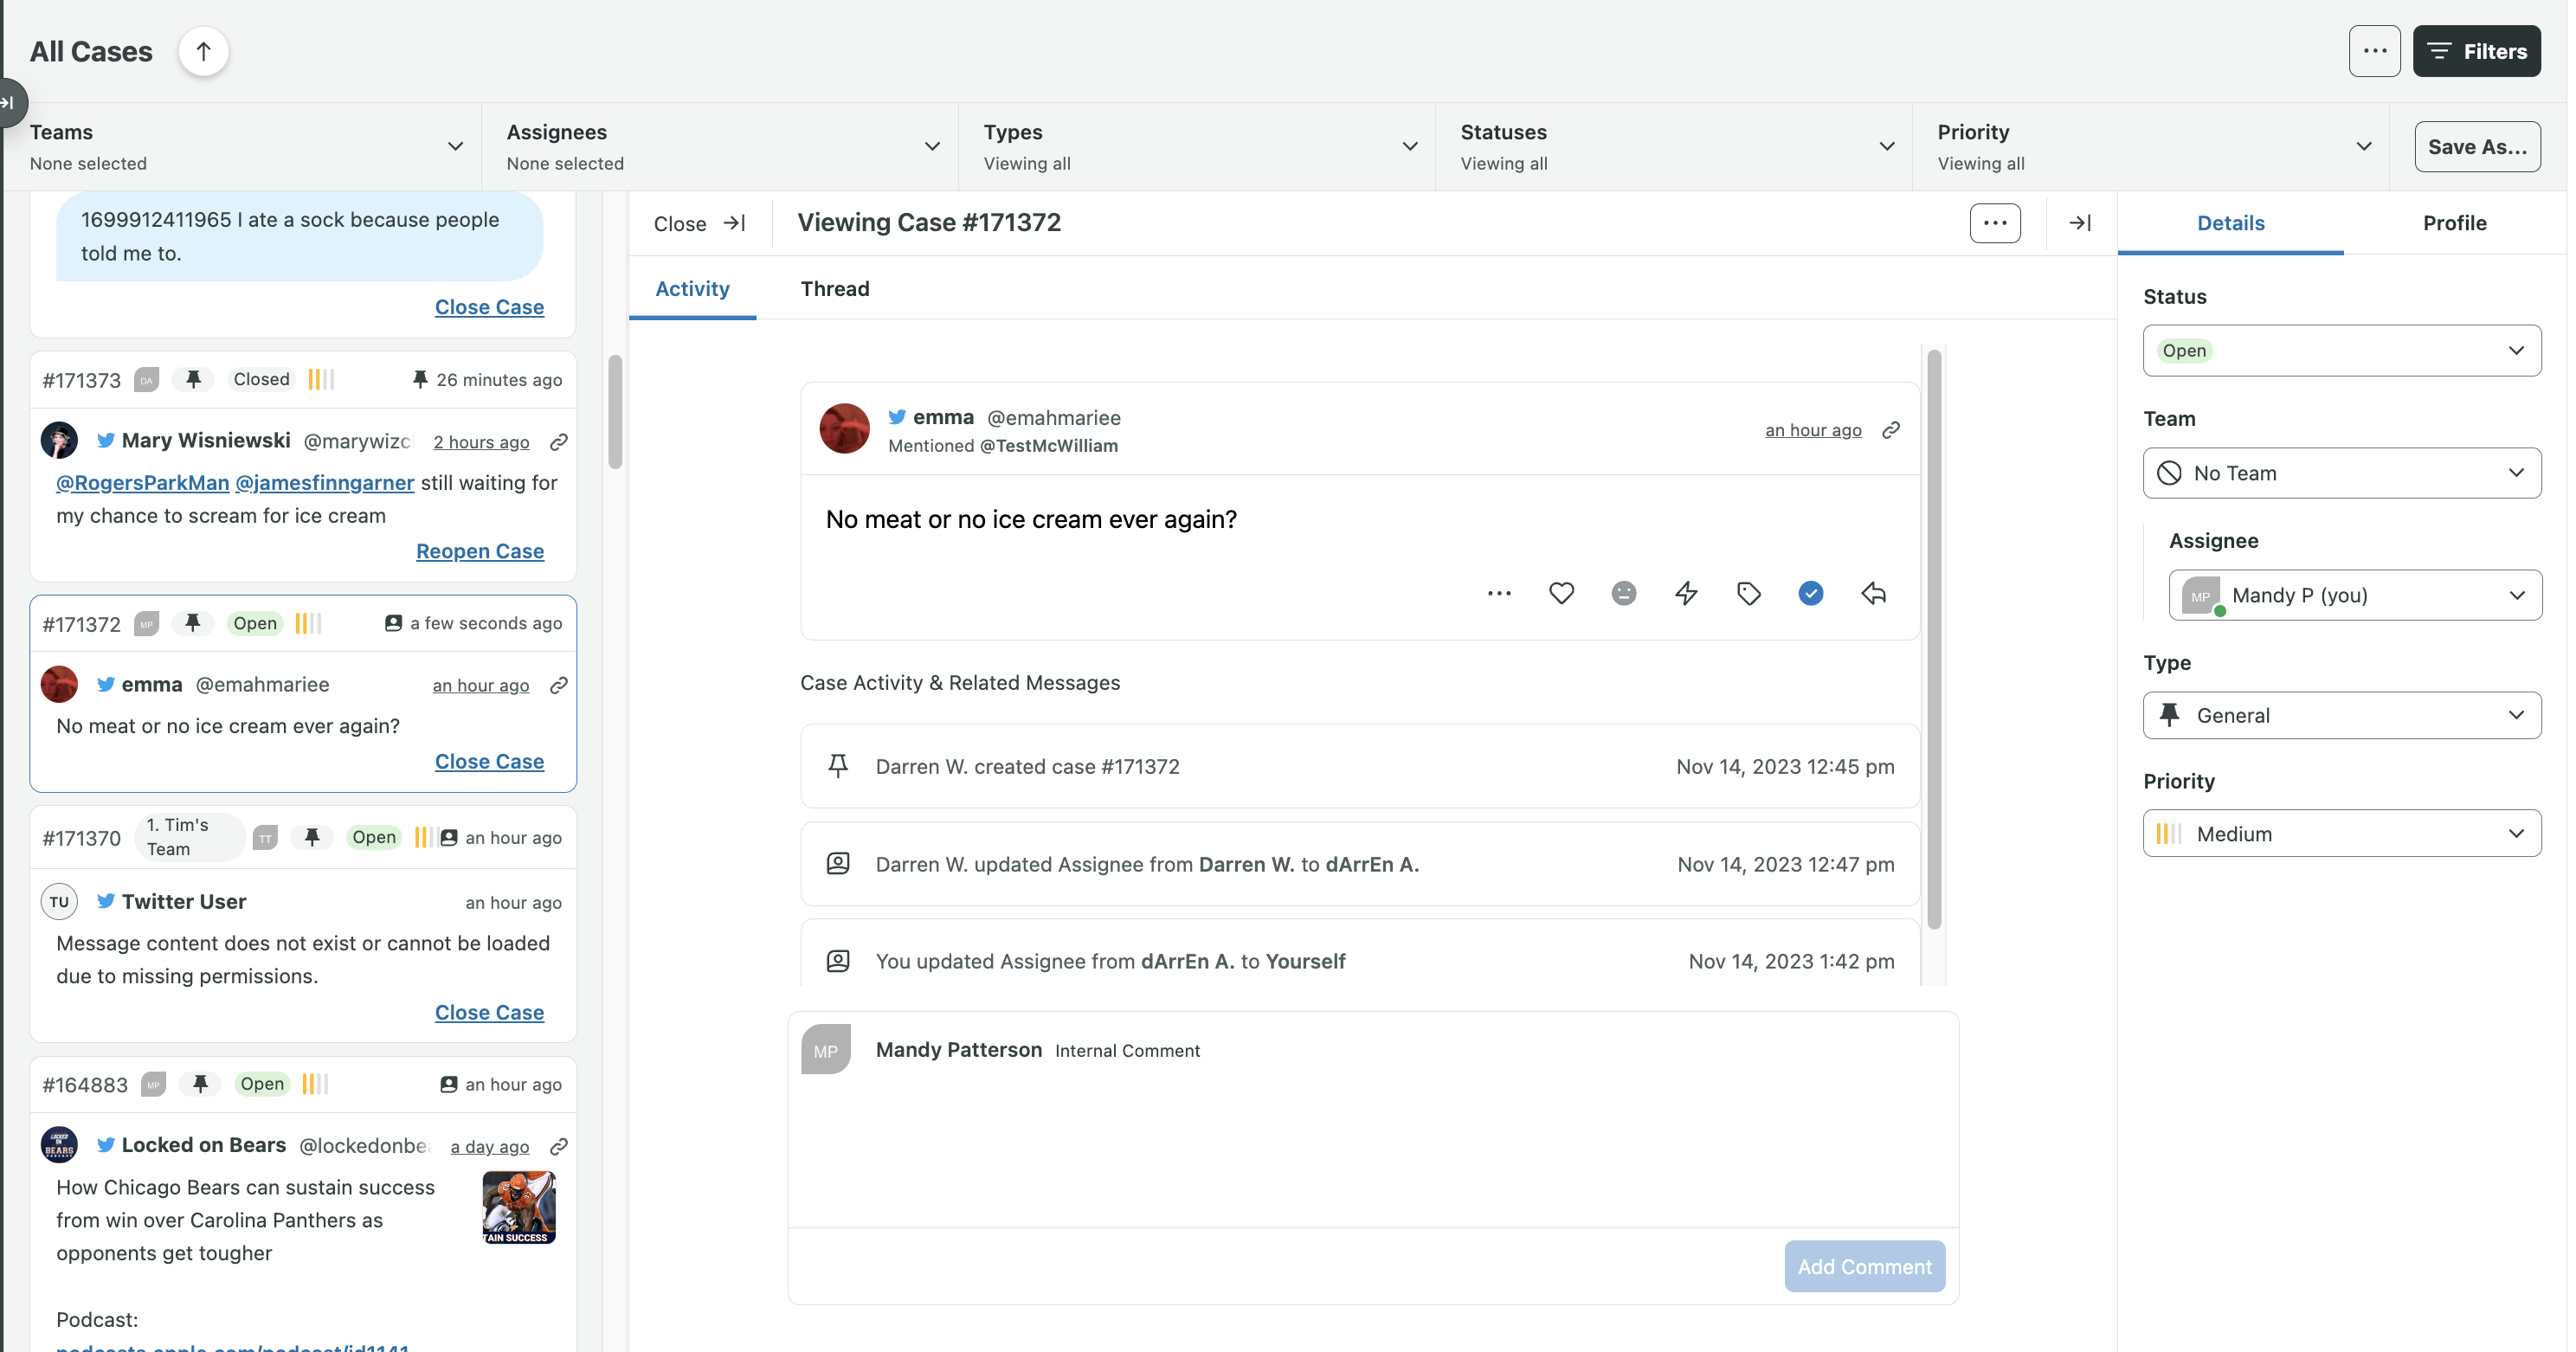The height and width of the screenshot is (1352, 2576).
Task: Click emma's profile avatar in the case view
Action: (x=844, y=429)
